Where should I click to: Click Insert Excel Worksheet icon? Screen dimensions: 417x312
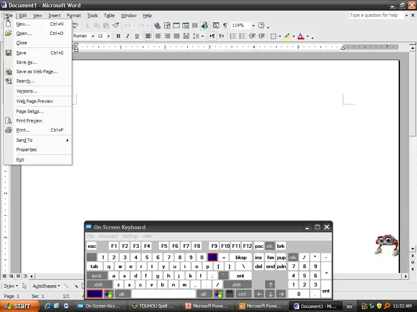(x=186, y=26)
